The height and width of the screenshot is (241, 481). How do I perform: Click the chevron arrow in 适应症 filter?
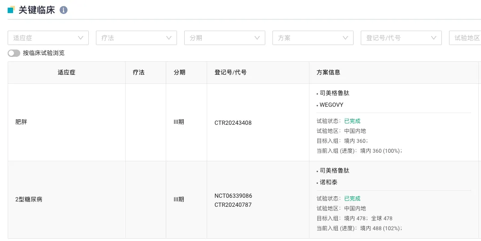point(81,38)
